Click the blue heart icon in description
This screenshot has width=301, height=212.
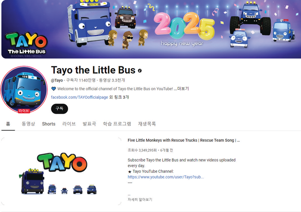coord(53,89)
